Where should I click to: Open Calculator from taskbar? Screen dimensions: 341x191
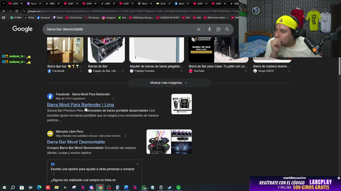coord(117,188)
